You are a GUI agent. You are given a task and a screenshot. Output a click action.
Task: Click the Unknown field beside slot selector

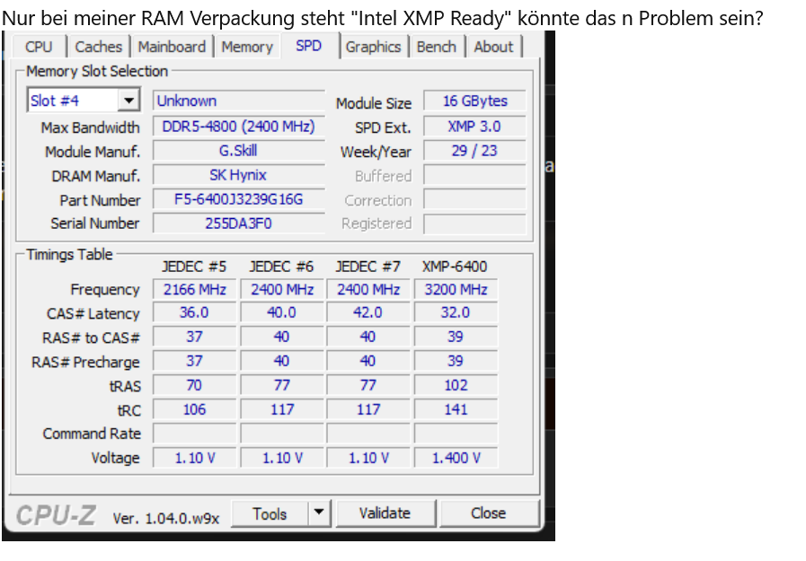238,101
